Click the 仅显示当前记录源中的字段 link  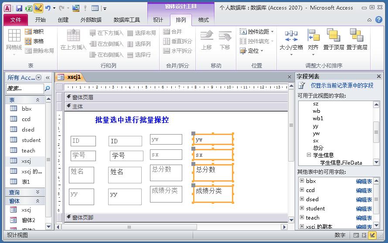pyautogui.click(x=342, y=86)
